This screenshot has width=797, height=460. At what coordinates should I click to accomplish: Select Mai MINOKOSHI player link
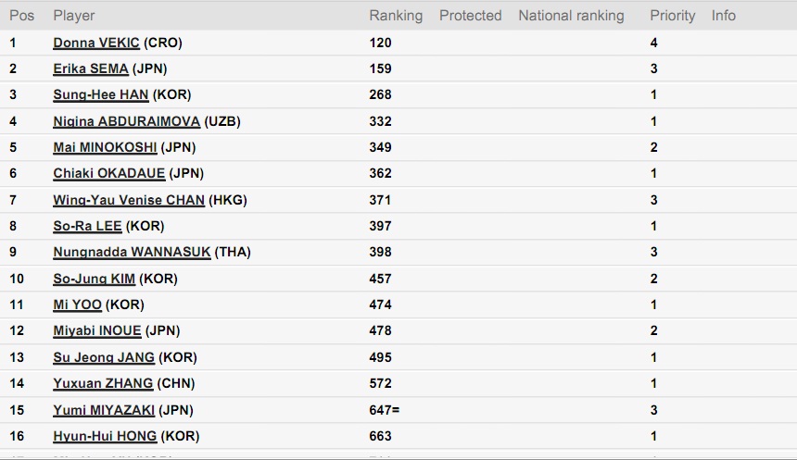(105, 147)
